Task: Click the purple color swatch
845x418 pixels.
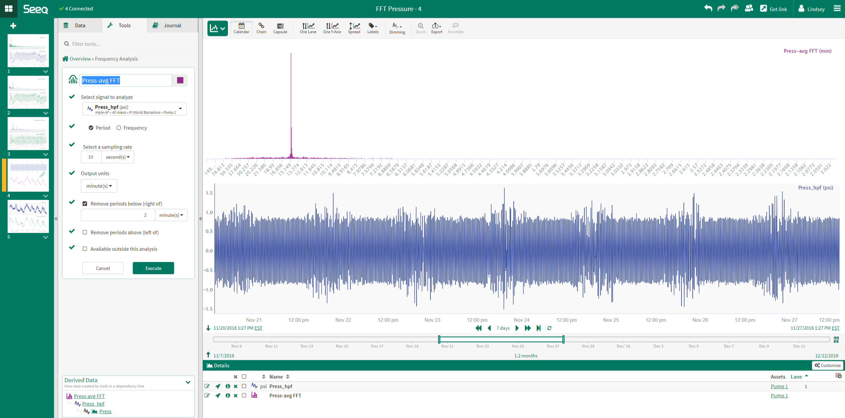Action: coord(180,80)
